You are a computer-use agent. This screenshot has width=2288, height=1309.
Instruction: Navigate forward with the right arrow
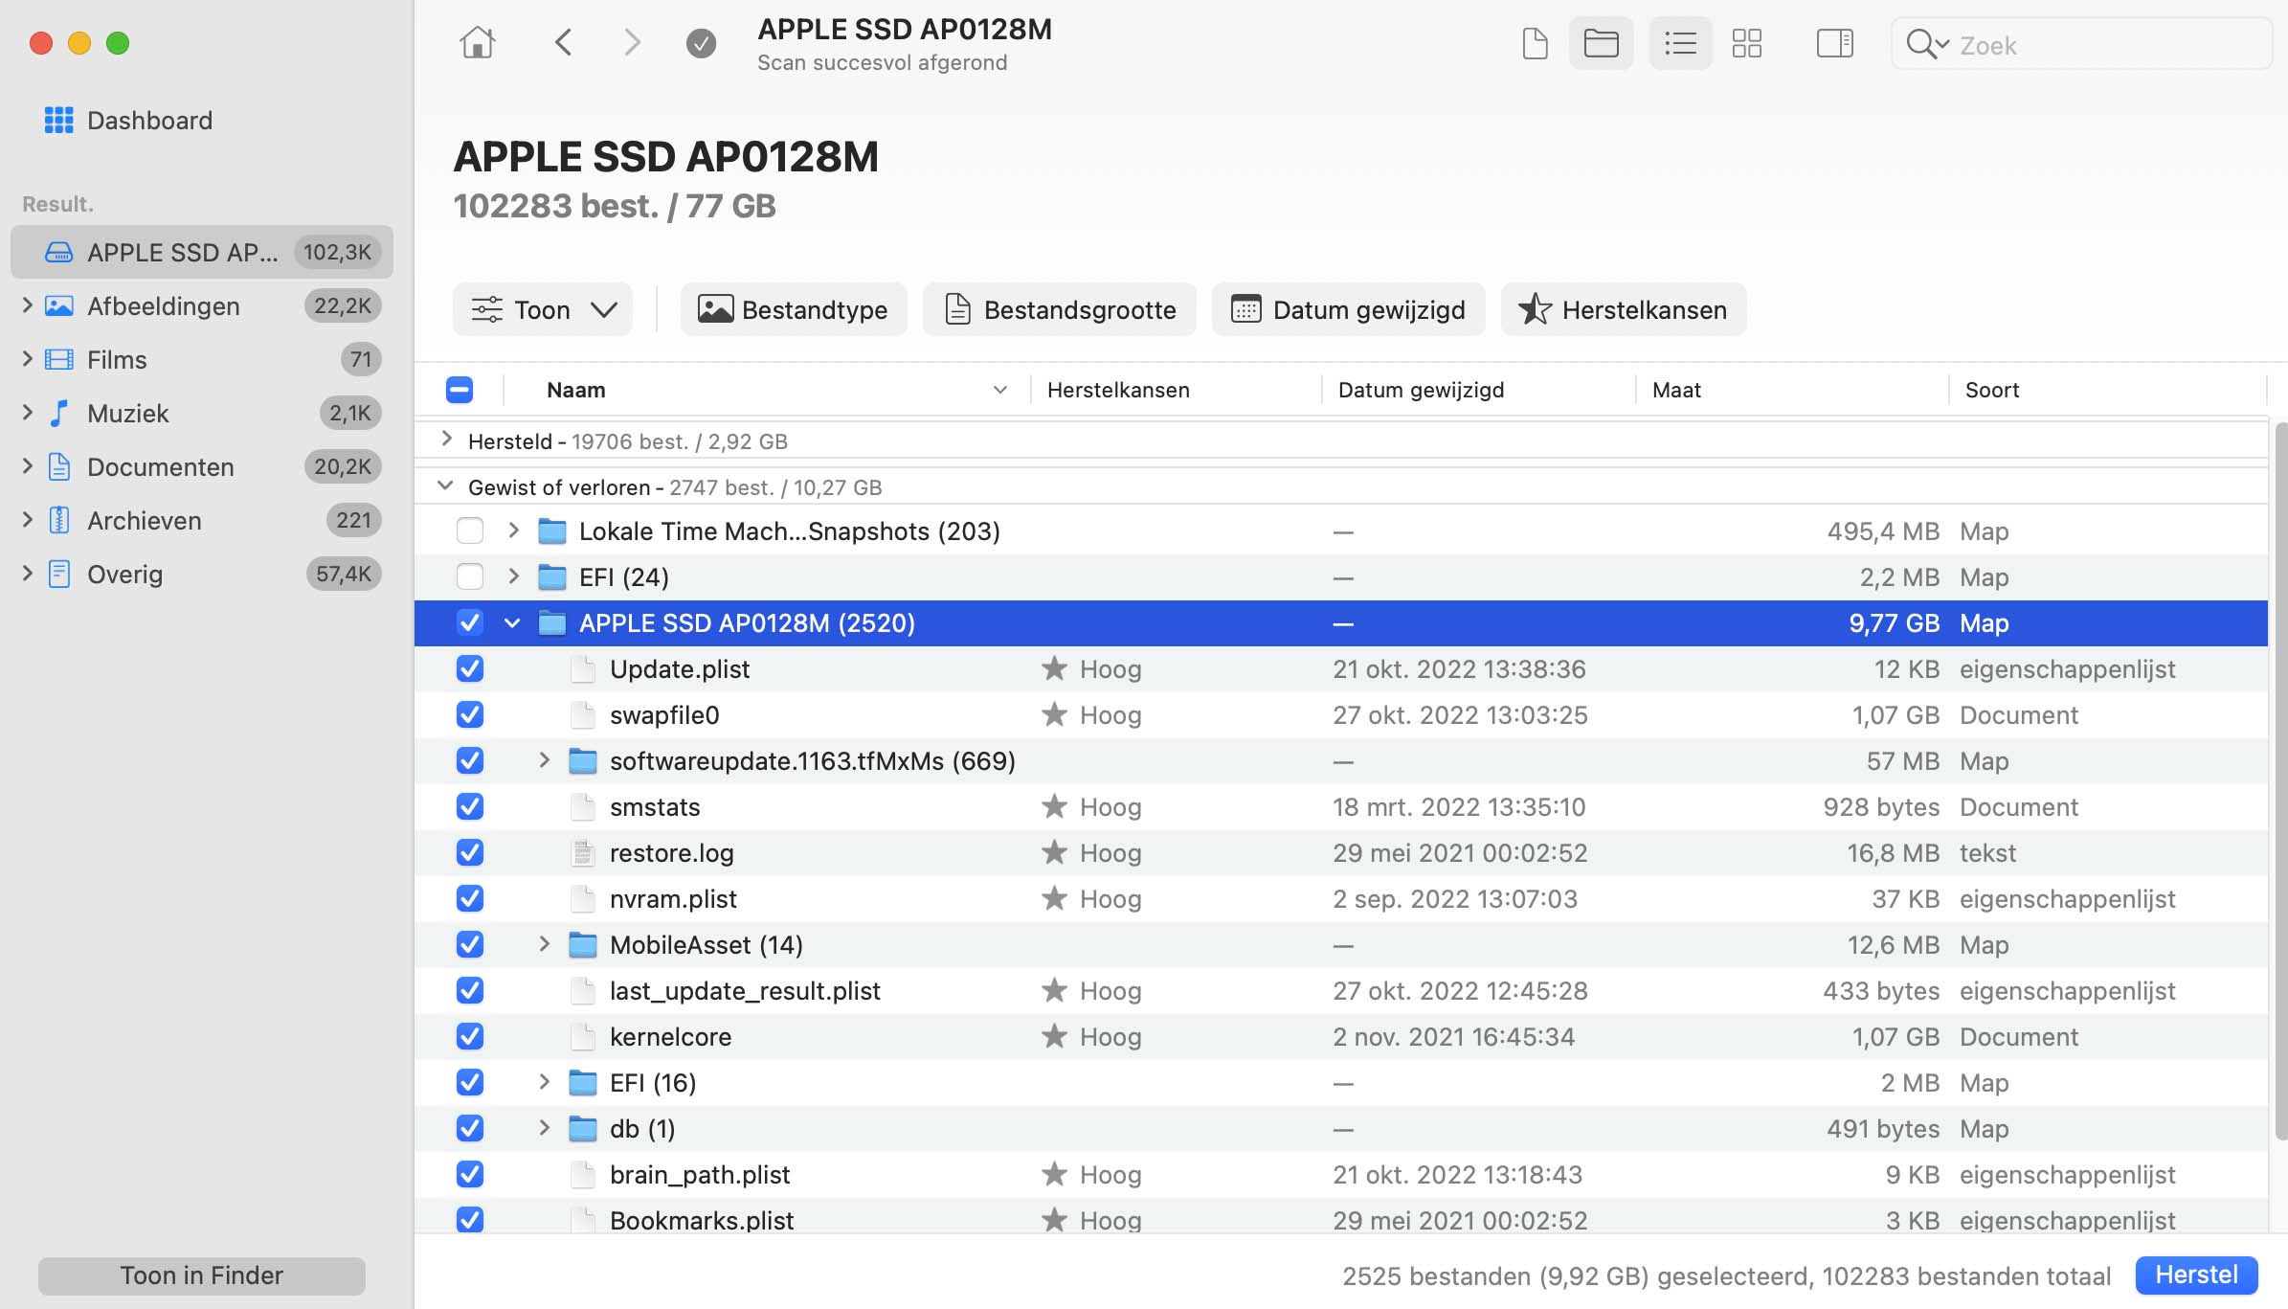(x=632, y=43)
